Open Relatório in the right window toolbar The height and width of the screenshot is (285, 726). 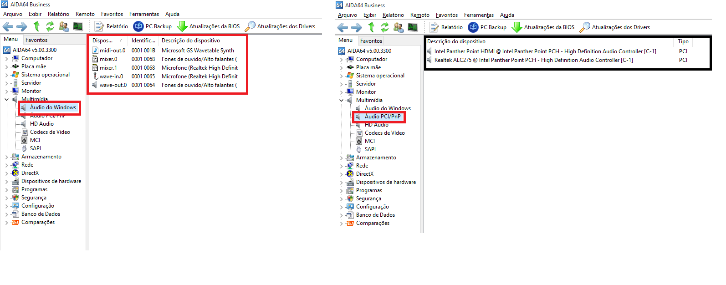pos(446,27)
